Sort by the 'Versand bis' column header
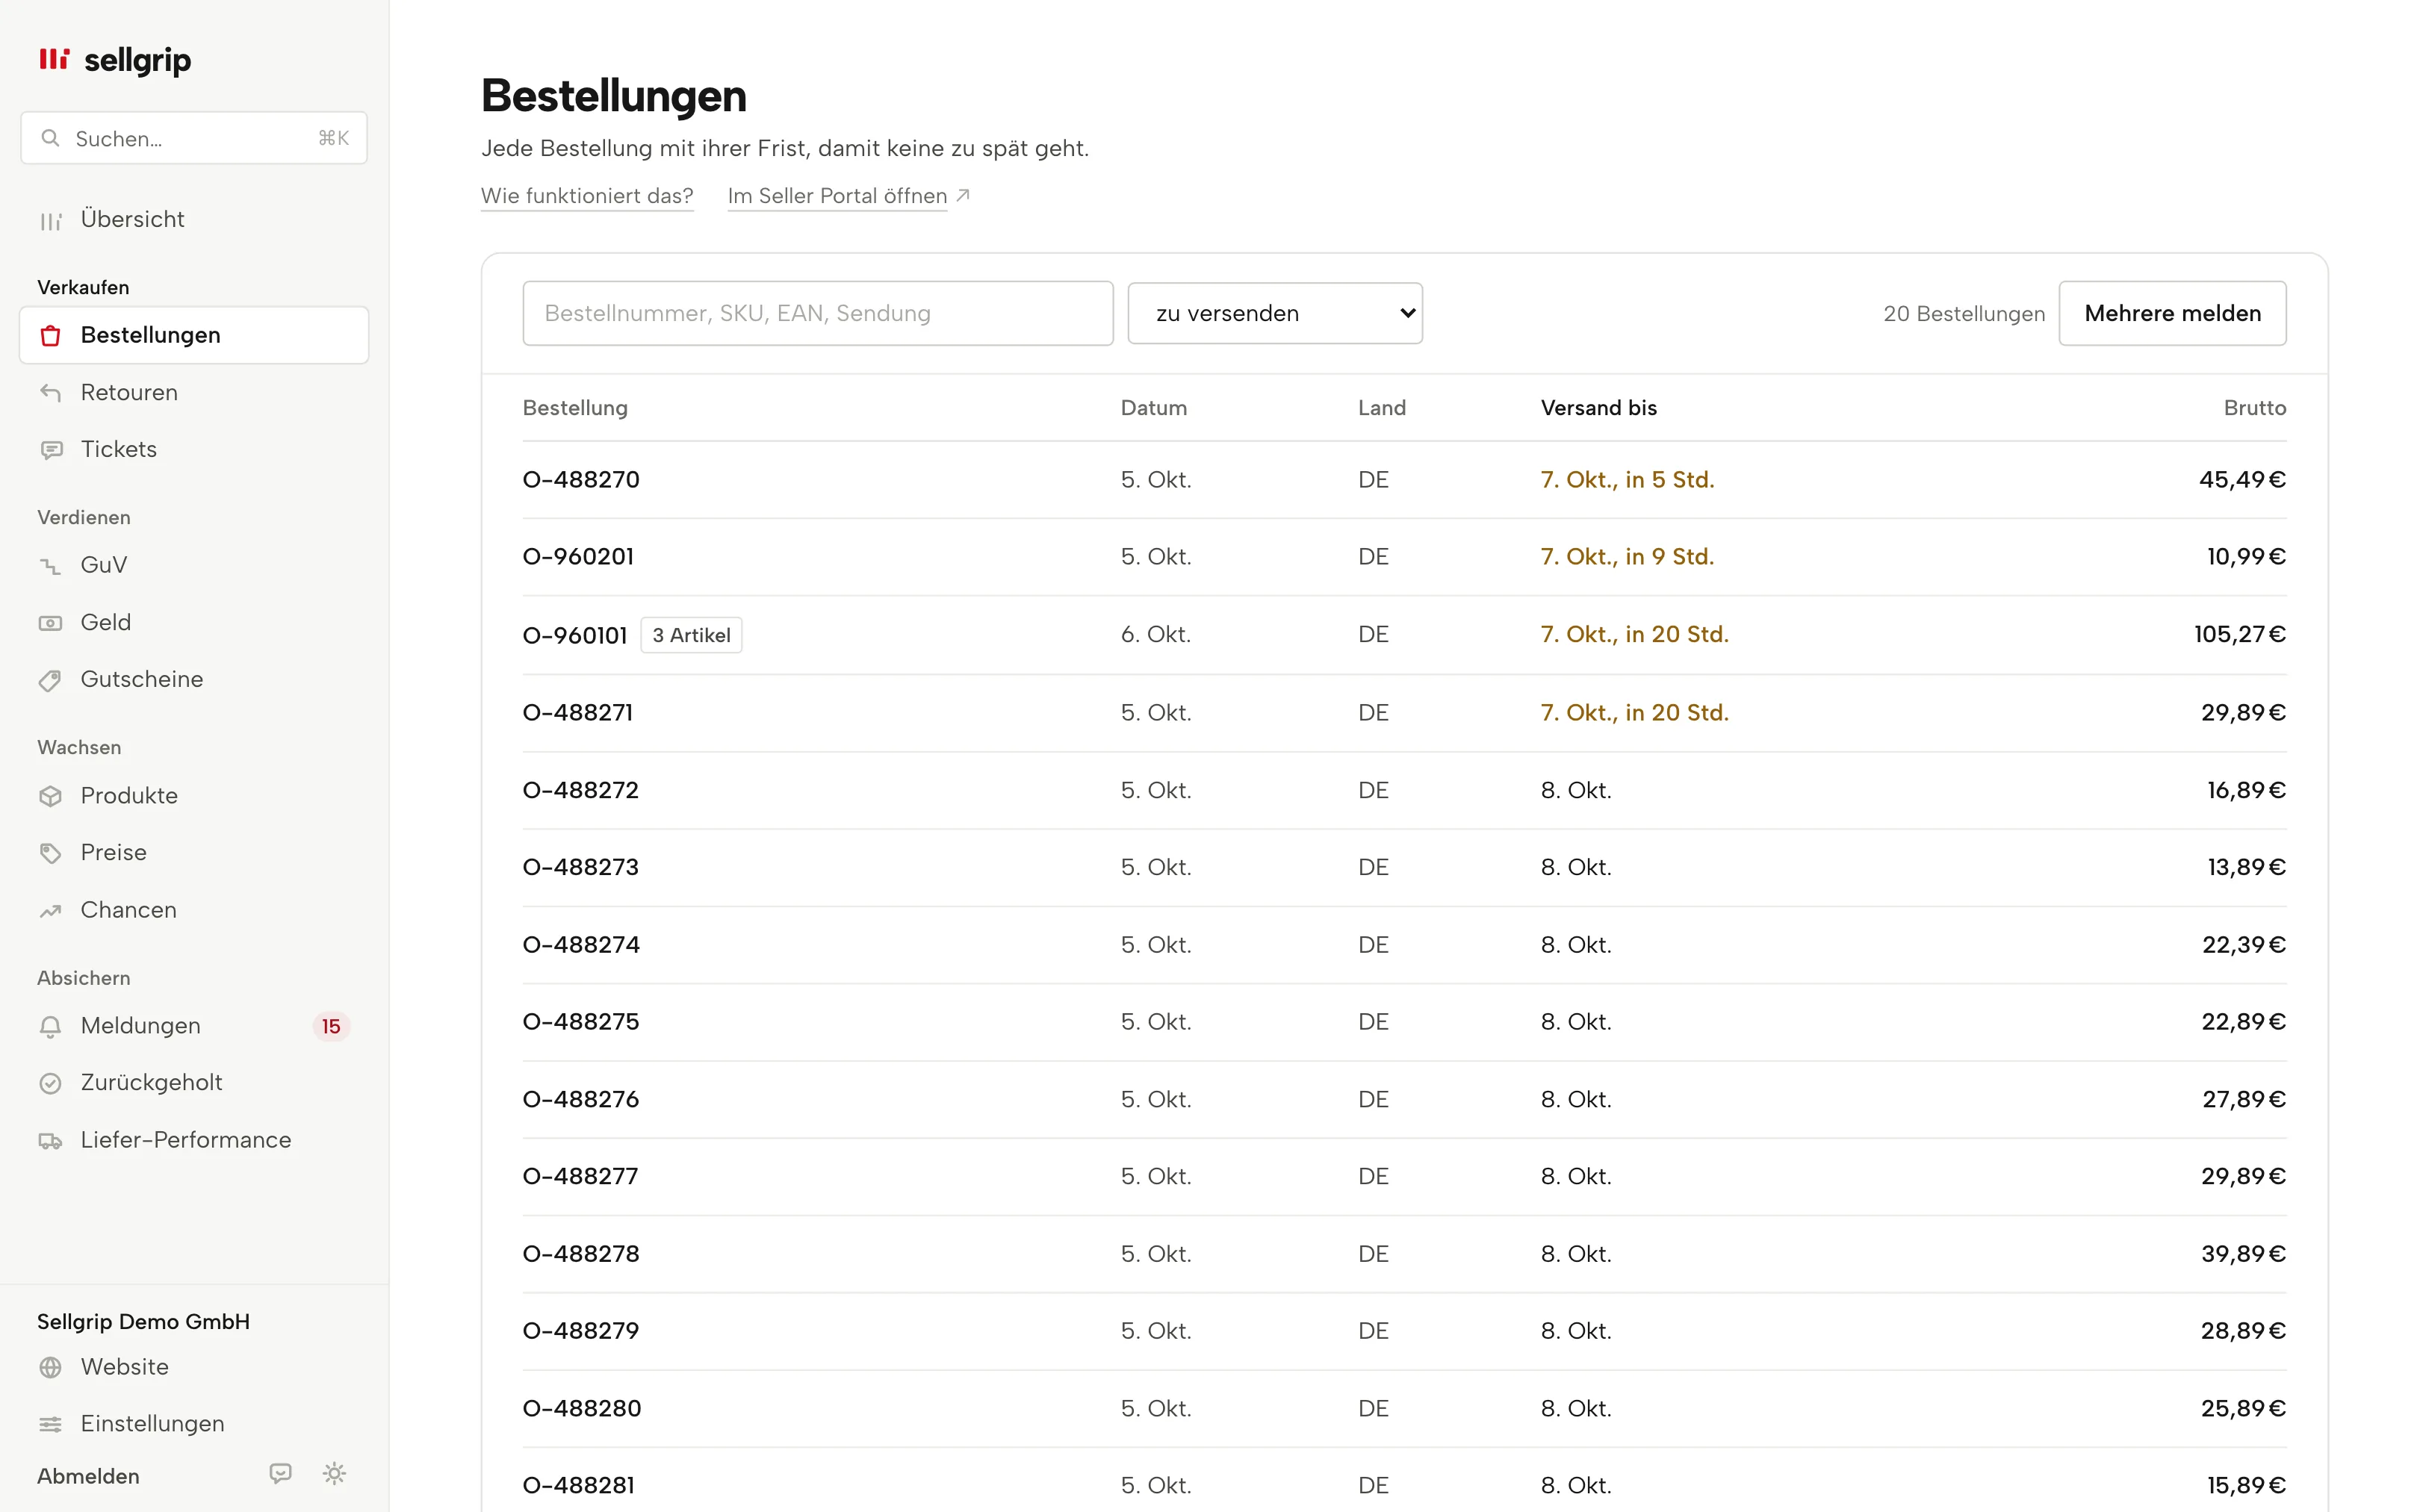The width and height of the screenshot is (2420, 1512). (1598, 408)
